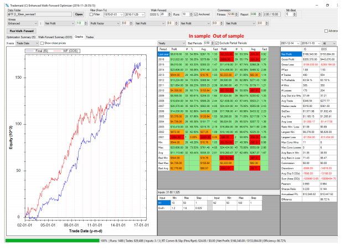Click the Bad Periods value field
The height and width of the screenshot is (251, 345).
coord(206,42)
